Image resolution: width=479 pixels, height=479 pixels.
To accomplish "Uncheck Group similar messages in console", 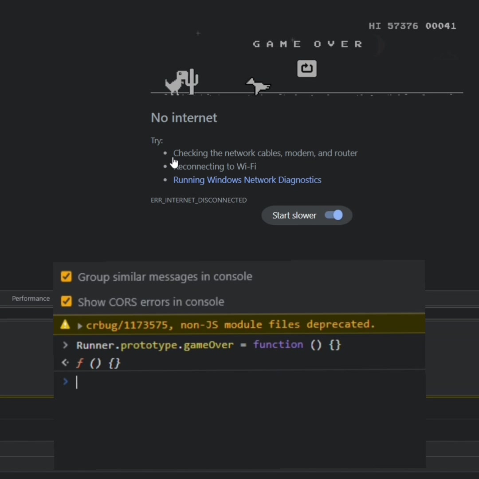I will pyautogui.click(x=66, y=276).
